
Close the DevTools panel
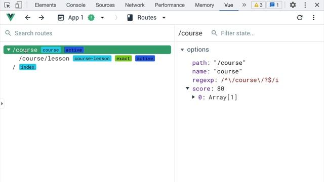tap(317, 5)
